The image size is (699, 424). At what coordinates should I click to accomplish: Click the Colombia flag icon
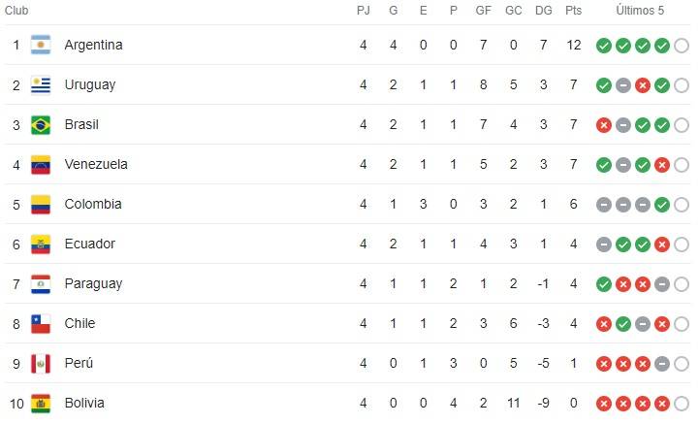coord(41,204)
